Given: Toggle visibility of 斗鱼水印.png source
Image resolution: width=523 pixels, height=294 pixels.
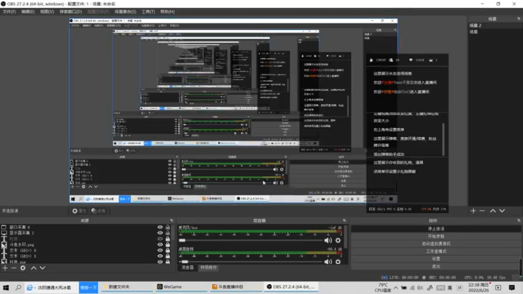Looking at the screenshot, I should (160, 244).
